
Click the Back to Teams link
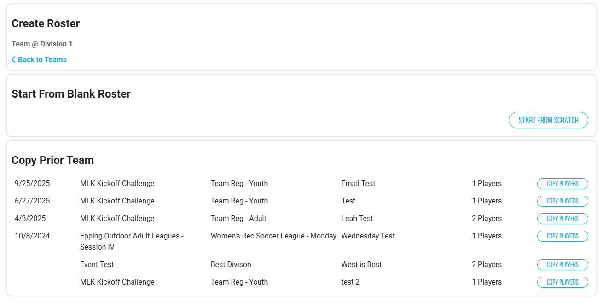[x=42, y=60]
